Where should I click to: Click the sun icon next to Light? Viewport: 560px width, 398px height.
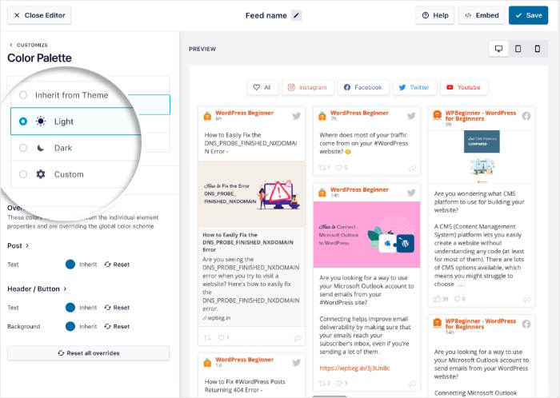40,121
